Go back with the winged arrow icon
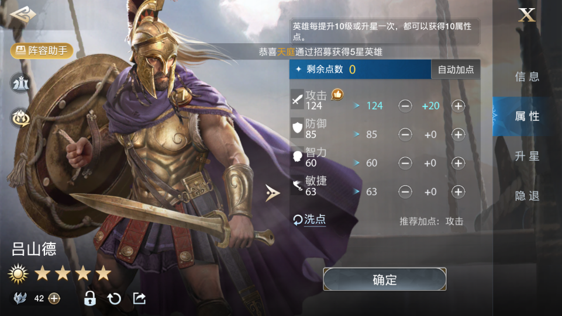This screenshot has width=562, height=316. pos(23,15)
